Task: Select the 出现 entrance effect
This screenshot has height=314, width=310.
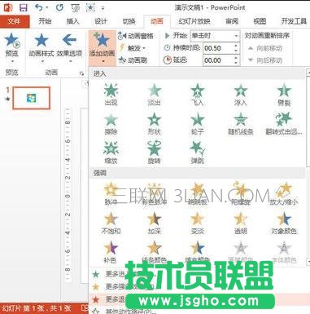Action: pos(111,94)
